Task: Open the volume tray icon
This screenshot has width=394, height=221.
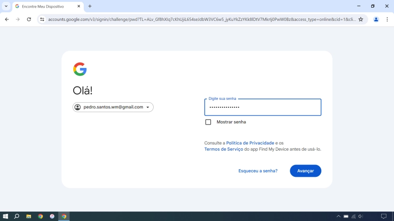Action: coord(361,216)
